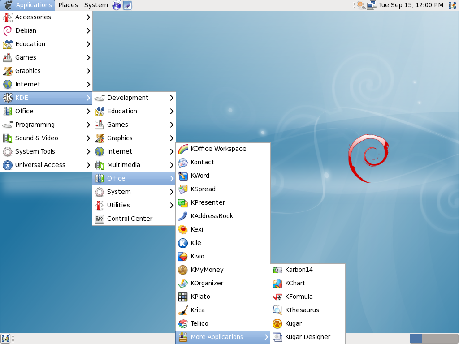459x344 pixels.
Task: Expand the Universal Access submenu arrow
Action: (x=88, y=165)
